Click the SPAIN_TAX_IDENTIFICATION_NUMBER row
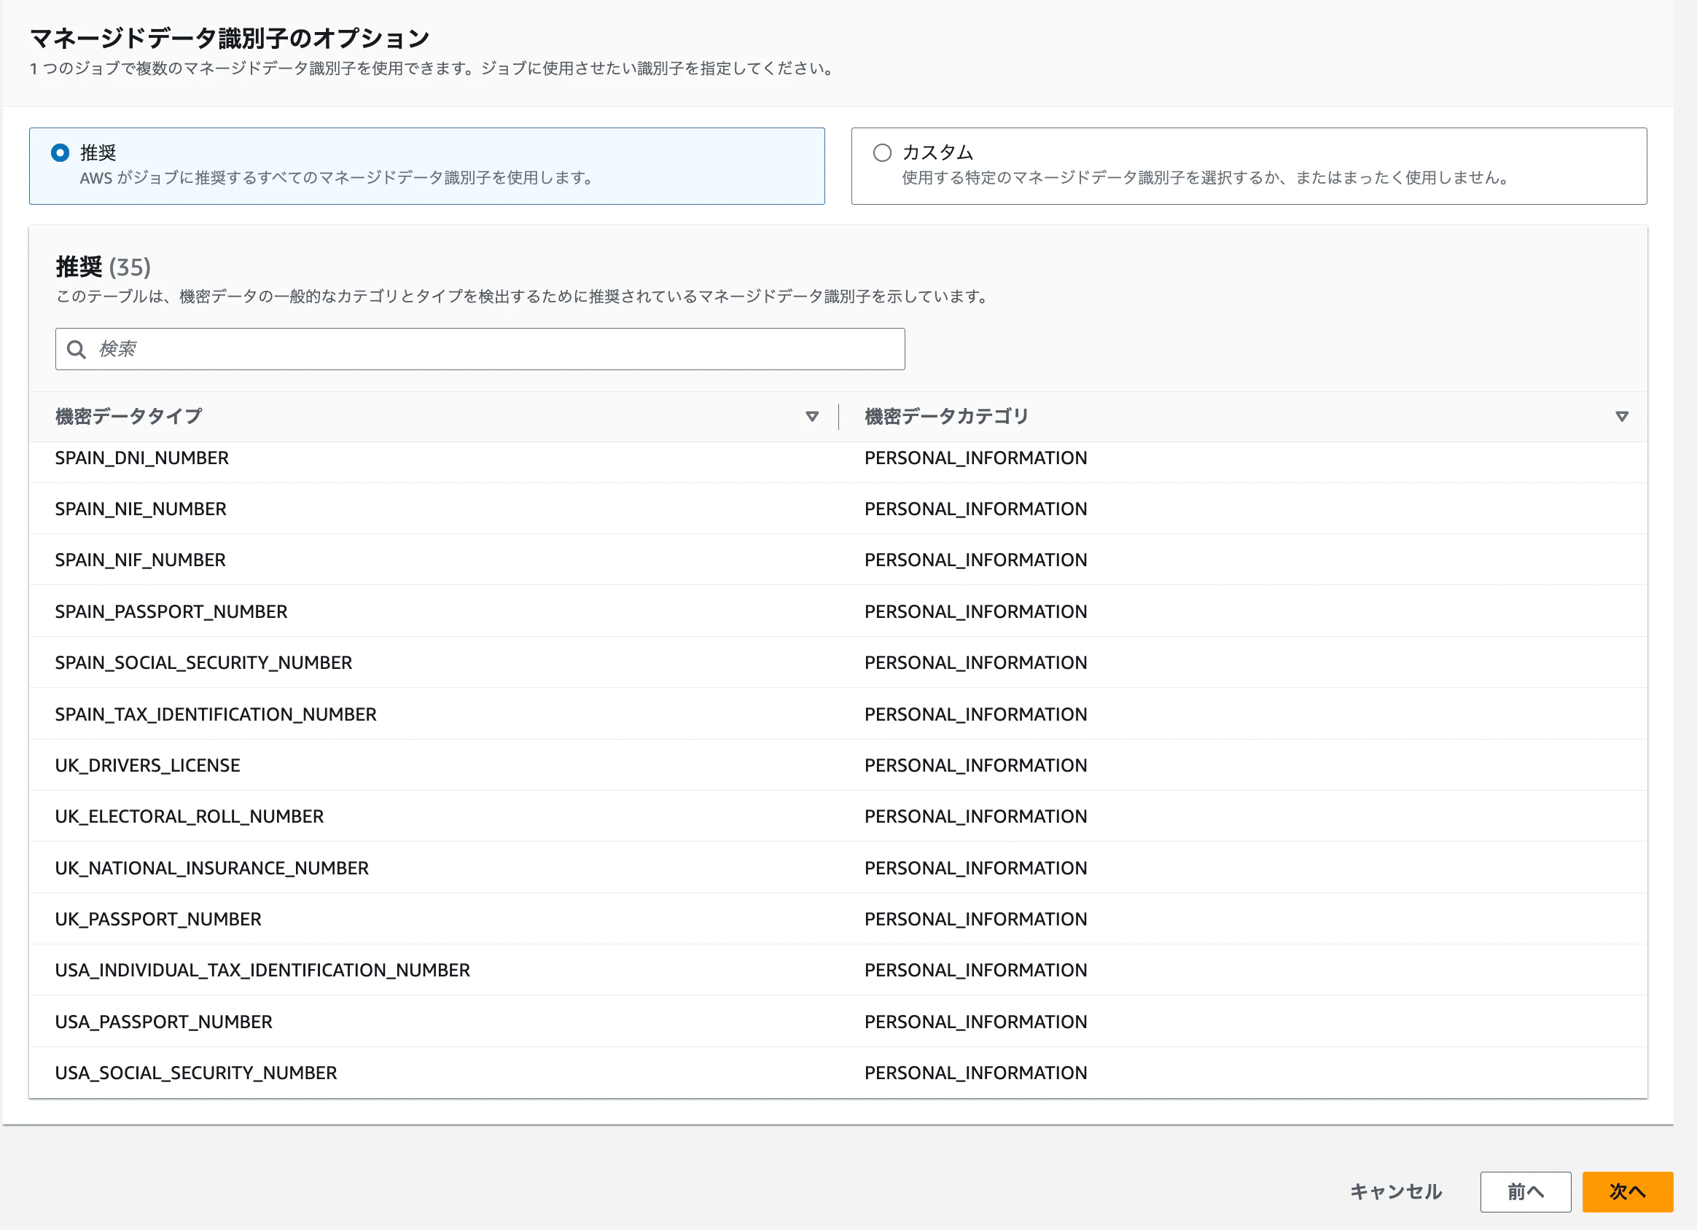Image resolution: width=1697 pixels, height=1230 pixels. click(x=216, y=715)
